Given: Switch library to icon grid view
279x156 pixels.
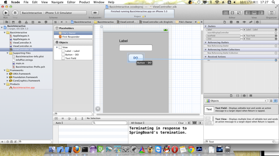Looking at the screenshot, I should [x=271, y=101].
